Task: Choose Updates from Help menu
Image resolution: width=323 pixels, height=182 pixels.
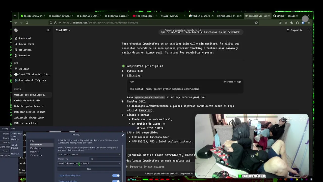Action: tap(15, 139)
